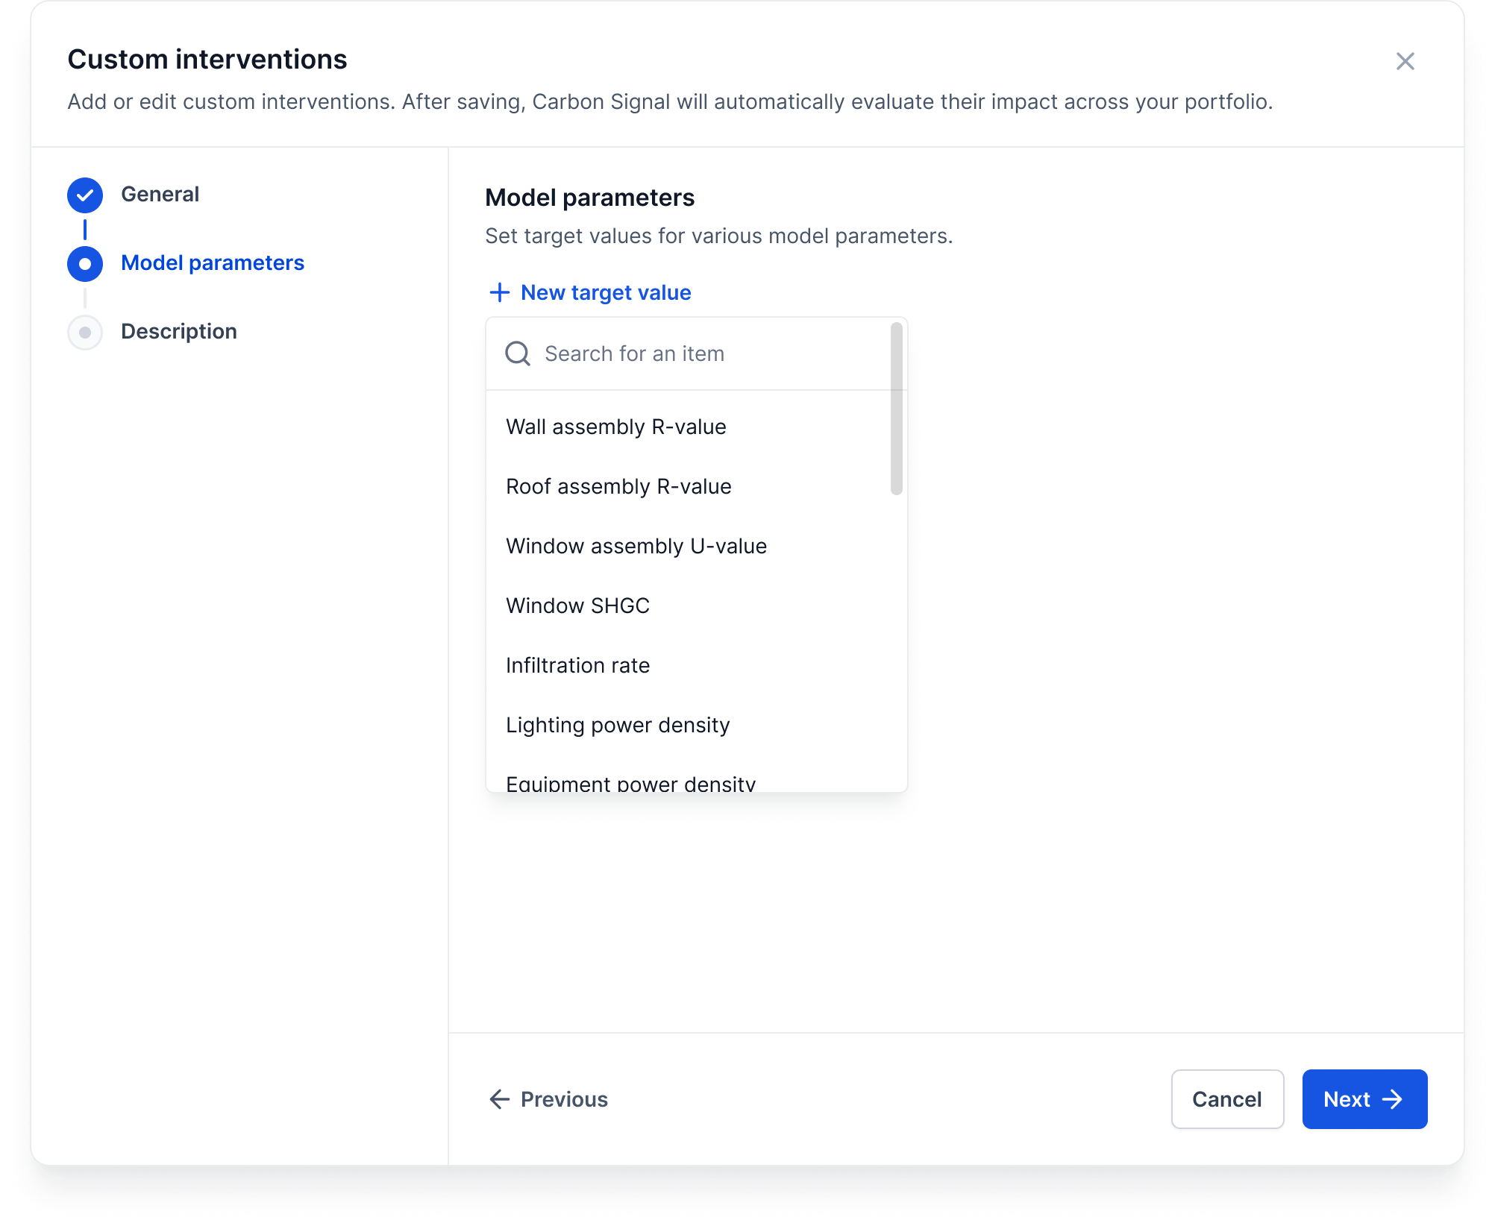Close the Custom interventions dialog
The width and height of the screenshot is (1495, 1226).
pos(1405,61)
